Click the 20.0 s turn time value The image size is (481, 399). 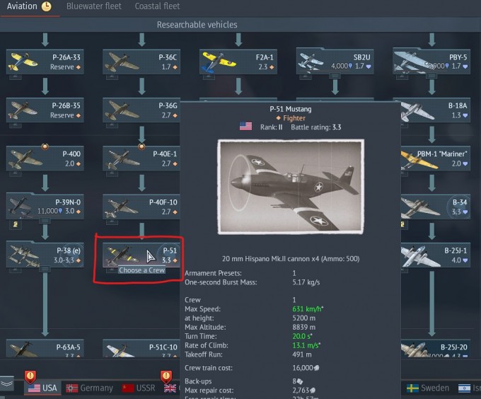tap(302, 337)
